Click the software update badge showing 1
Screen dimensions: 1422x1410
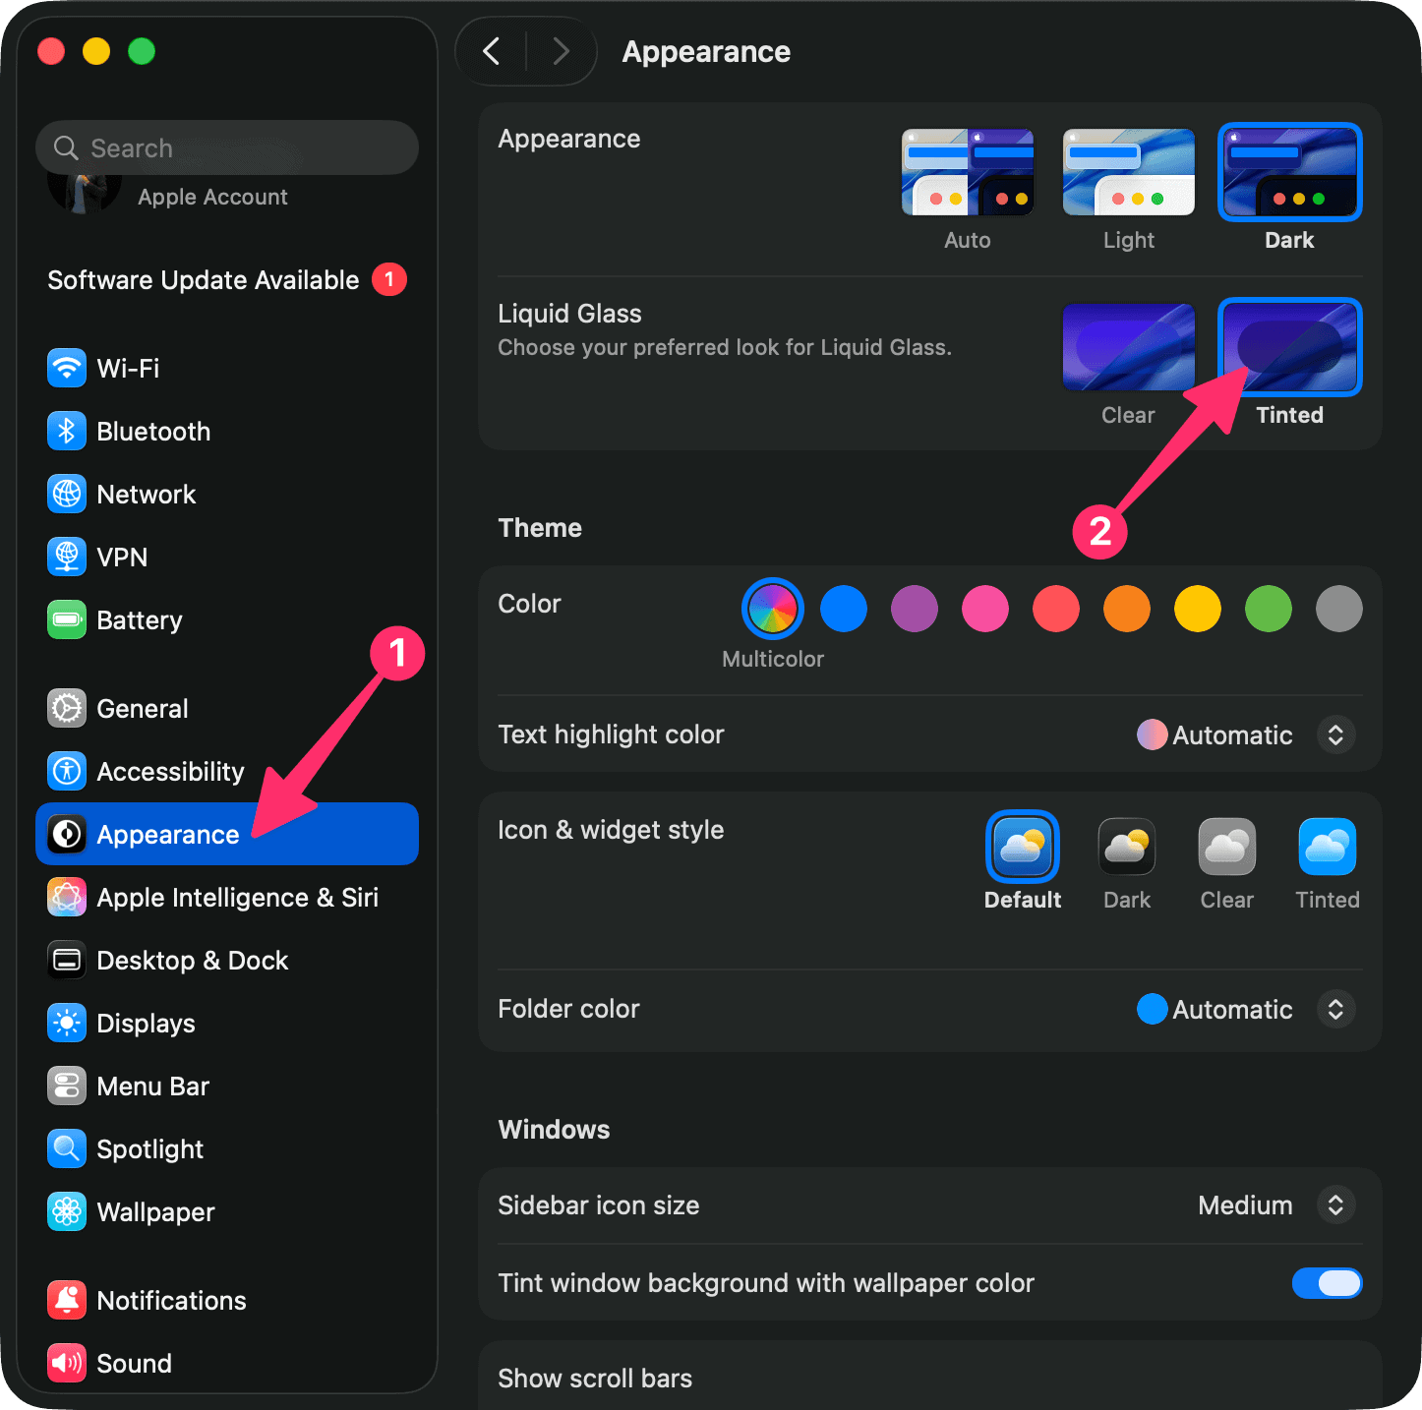tap(389, 280)
